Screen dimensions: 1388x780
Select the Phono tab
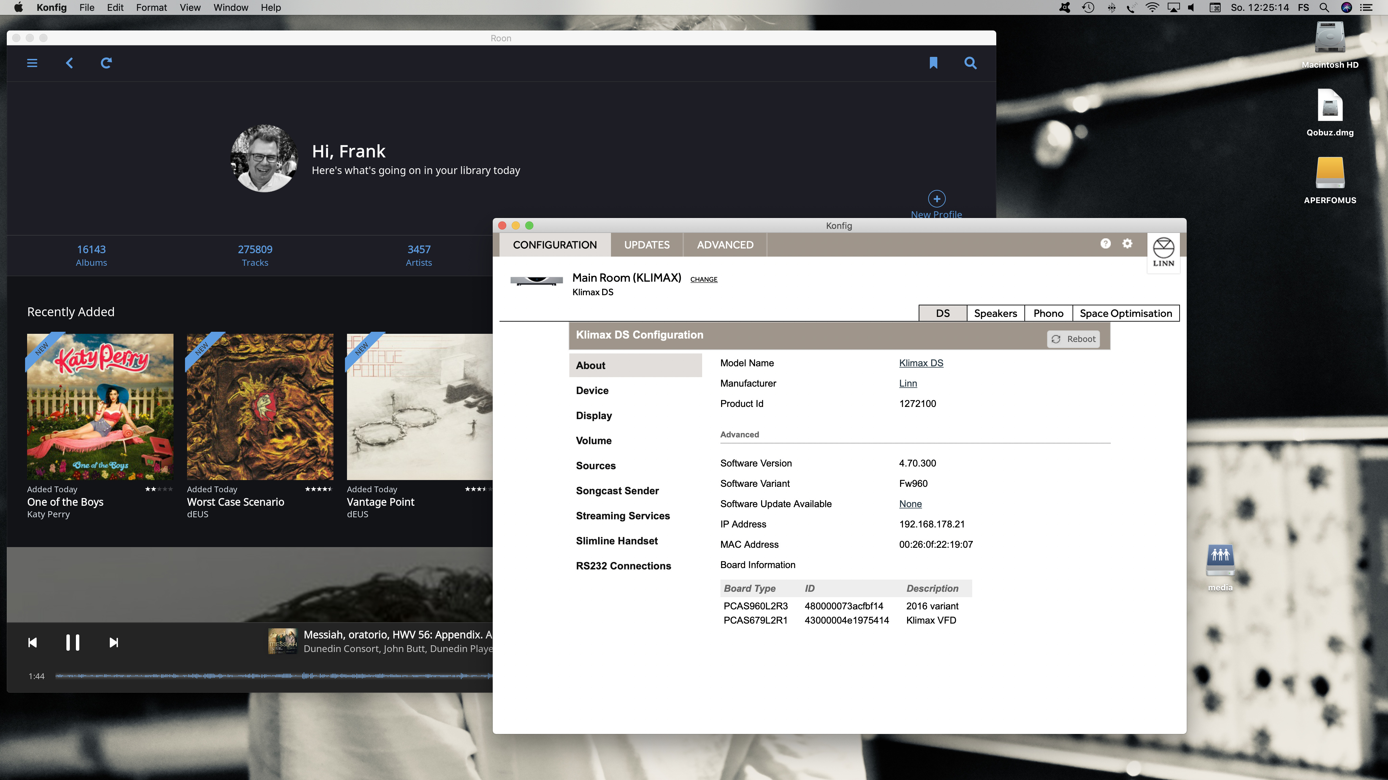tap(1048, 313)
